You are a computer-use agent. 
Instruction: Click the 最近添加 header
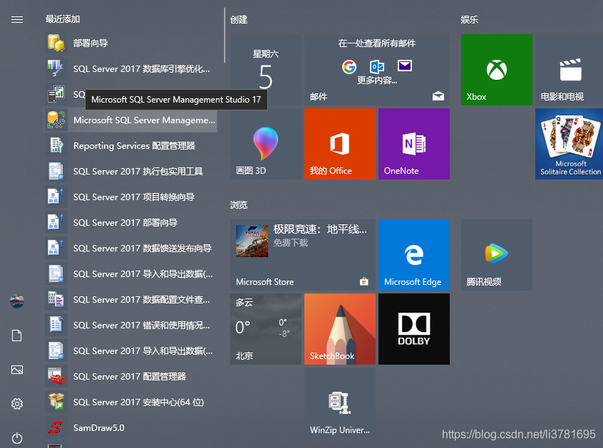63,19
